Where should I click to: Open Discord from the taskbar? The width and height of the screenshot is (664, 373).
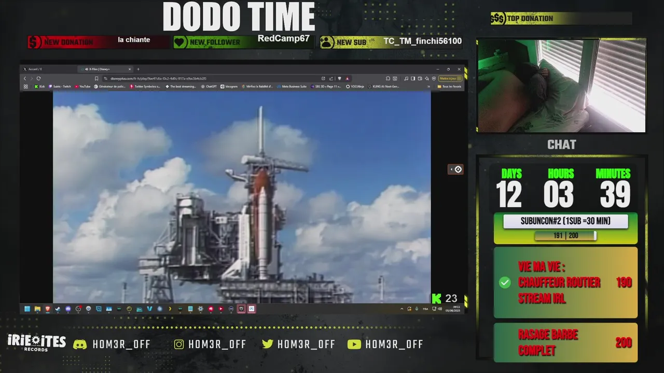tap(68, 309)
